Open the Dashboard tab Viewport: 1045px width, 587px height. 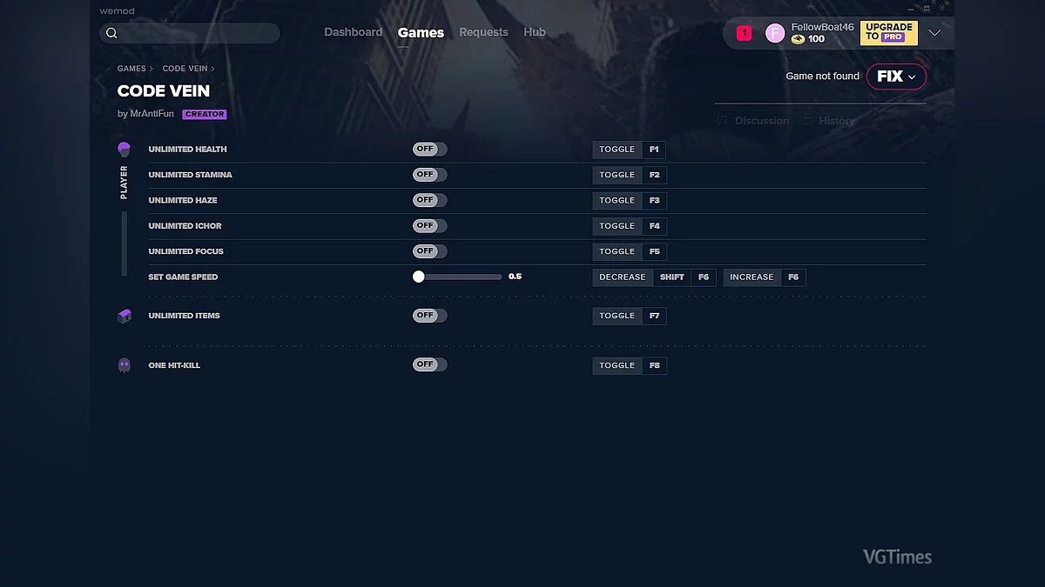354,32
